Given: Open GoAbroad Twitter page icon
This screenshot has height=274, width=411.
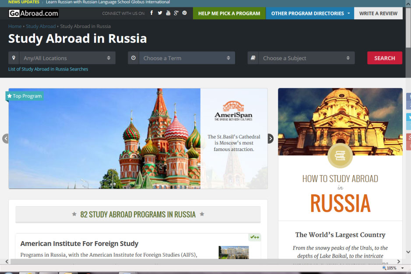Looking at the screenshot, I should [160, 13].
